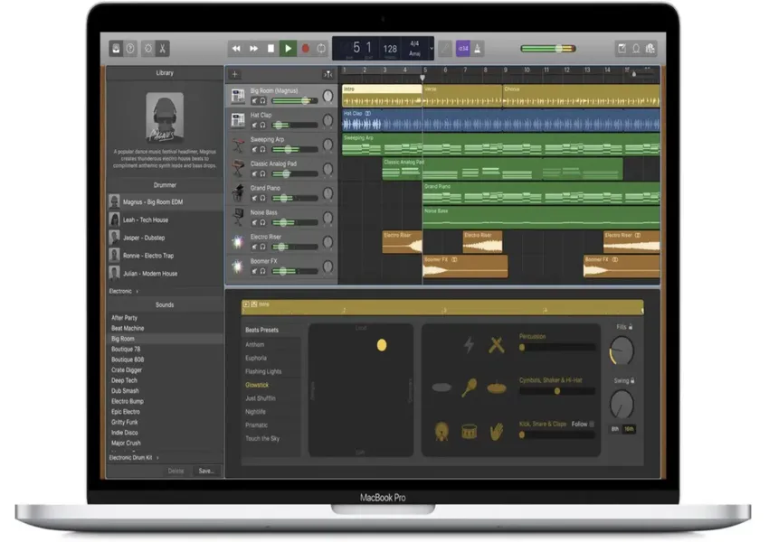Click the Save... button in Library
Image resolution: width=769 pixels, height=542 pixels.
pyautogui.click(x=206, y=471)
